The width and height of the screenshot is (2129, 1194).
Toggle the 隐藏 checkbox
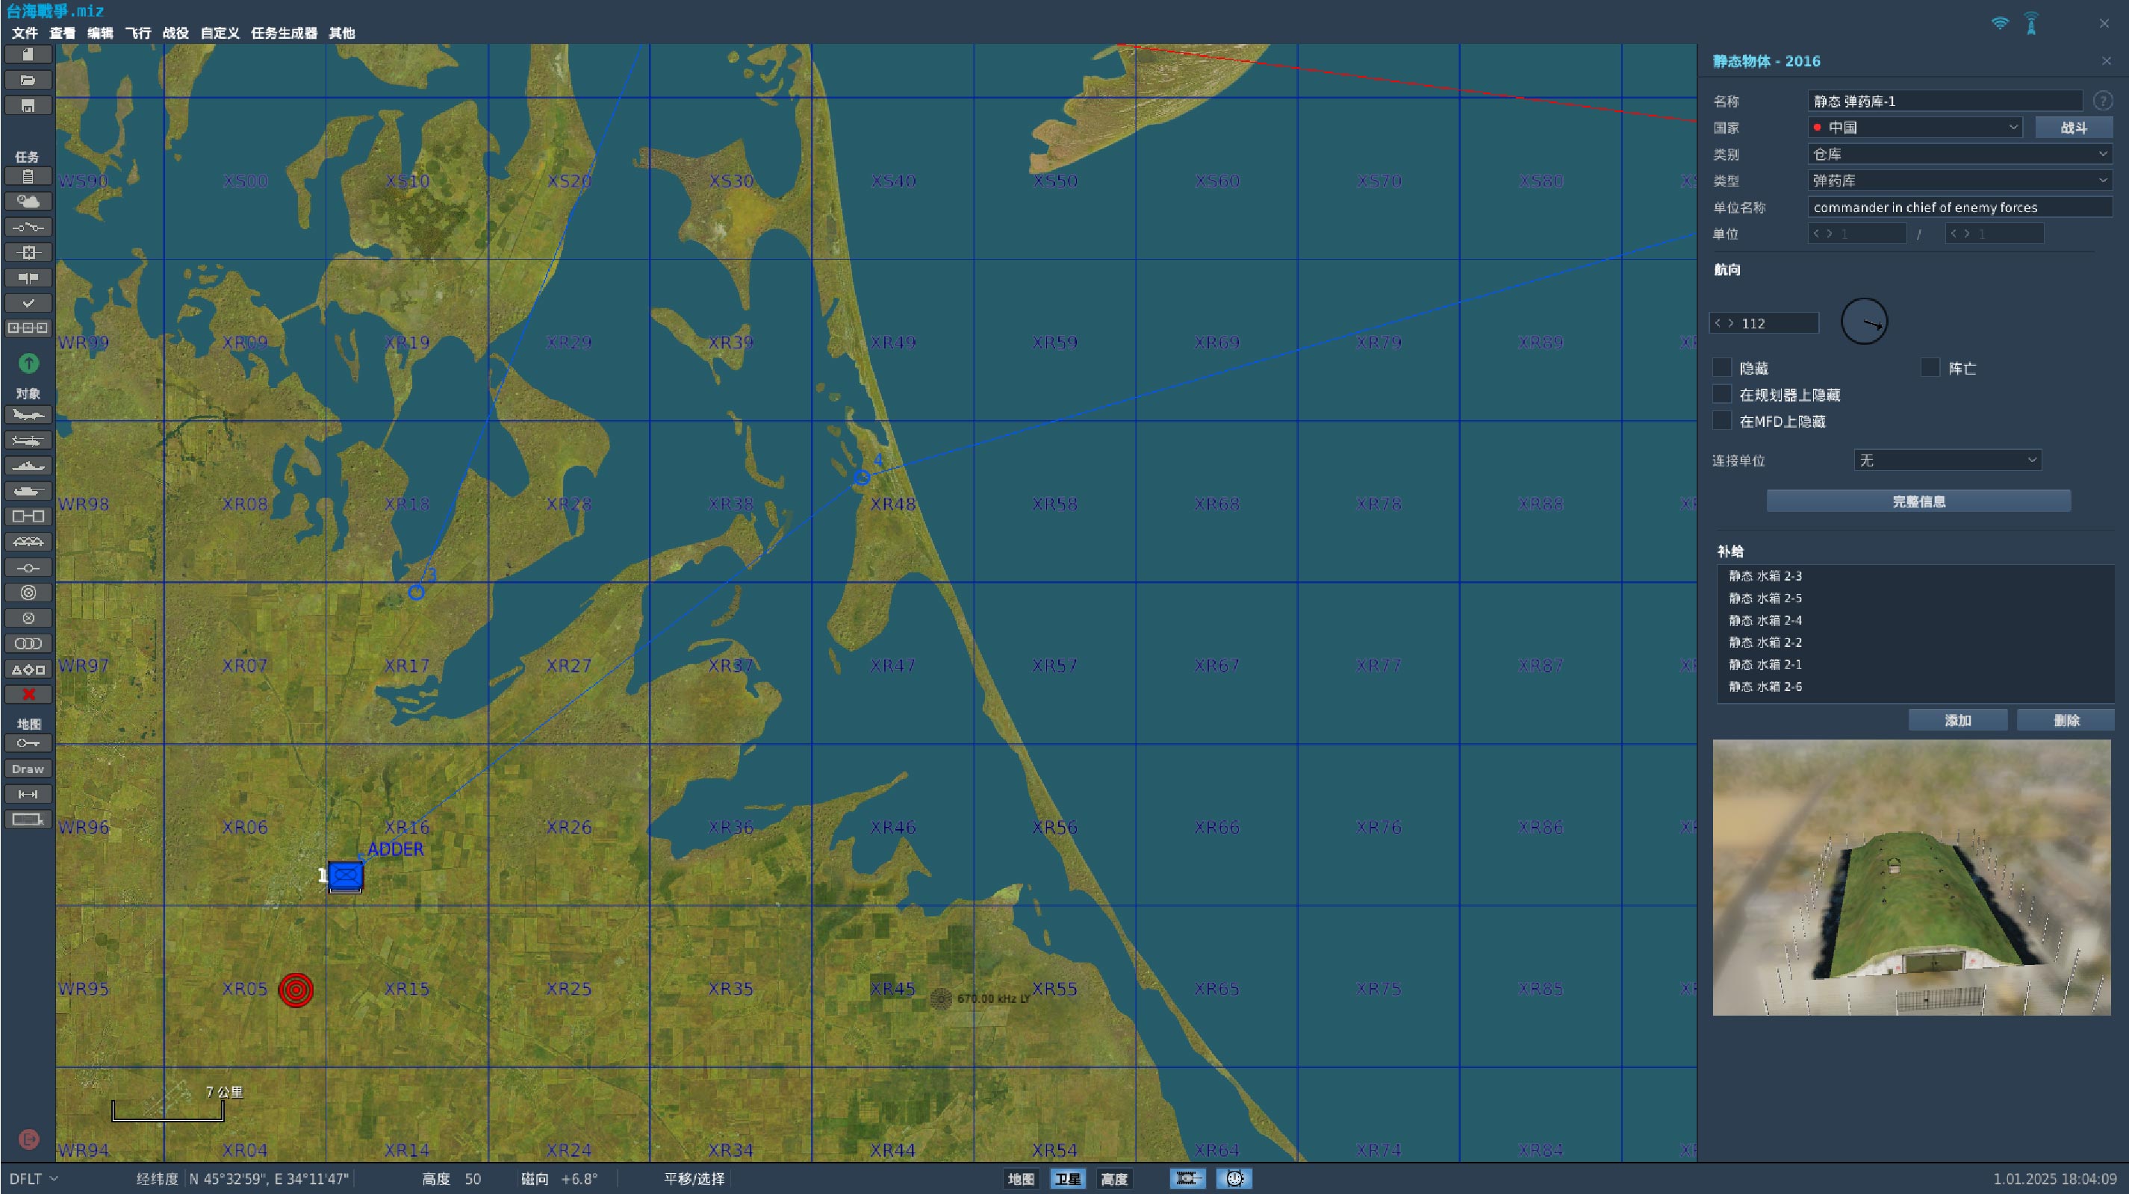point(1722,367)
